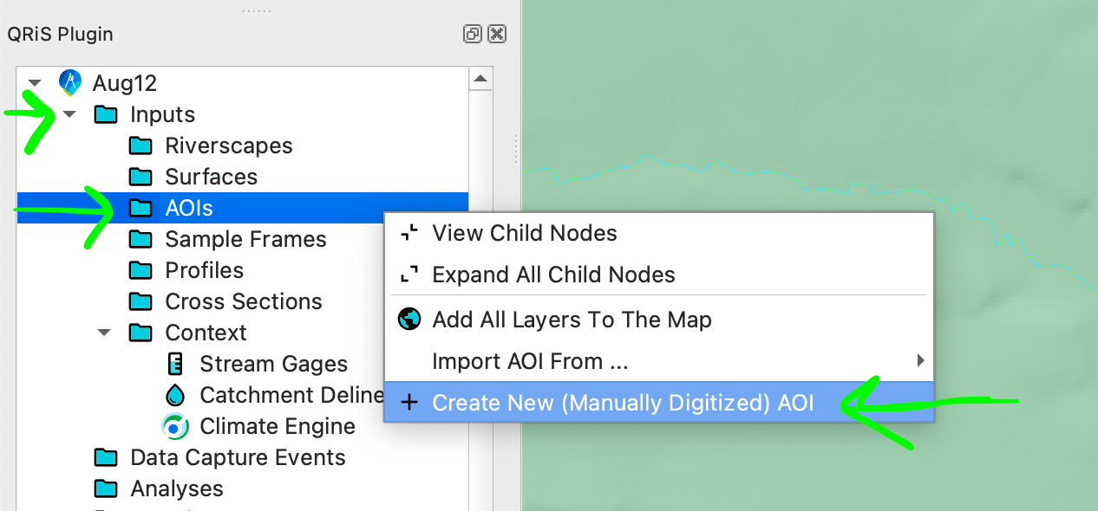Click the Inputs folder icon

tap(106, 114)
